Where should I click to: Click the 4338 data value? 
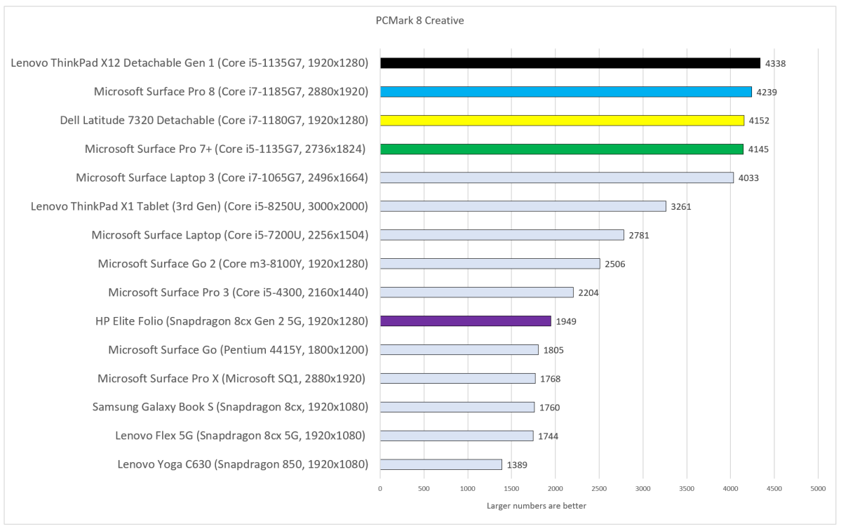(775, 63)
